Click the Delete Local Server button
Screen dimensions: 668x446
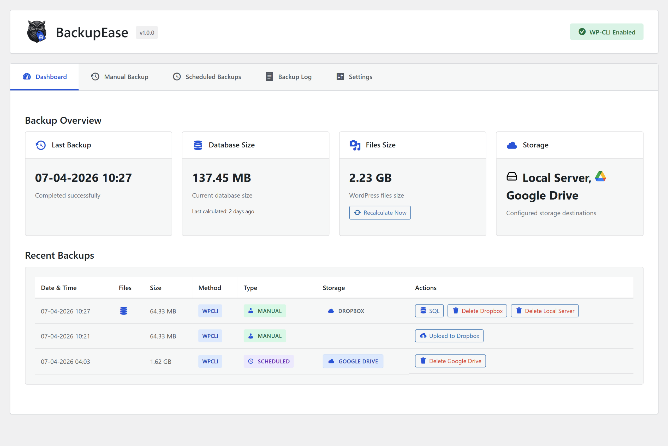coord(544,311)
